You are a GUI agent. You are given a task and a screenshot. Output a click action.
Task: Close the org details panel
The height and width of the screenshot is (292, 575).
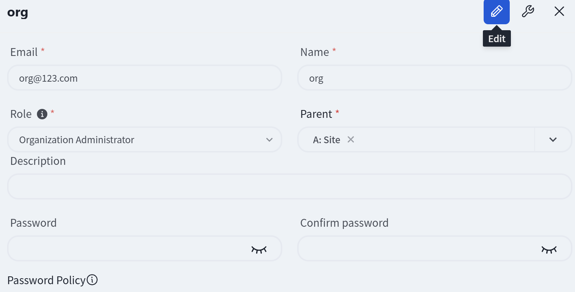559,12
